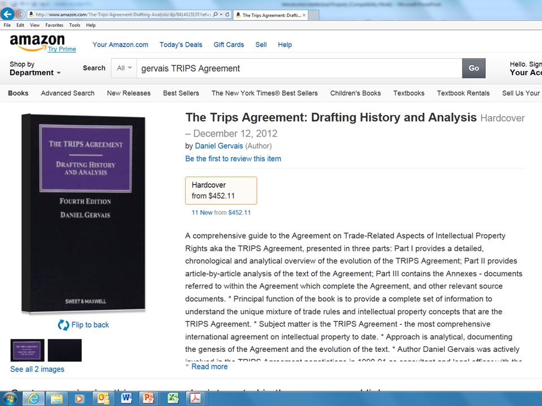Open Today's Deals page
The width and height of the screenshot is (542, 406).
pyautogui.click(x=181, y=45)
